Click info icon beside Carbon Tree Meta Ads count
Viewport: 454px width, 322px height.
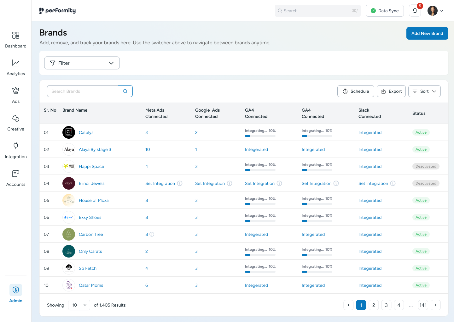(x=152, y=234)
